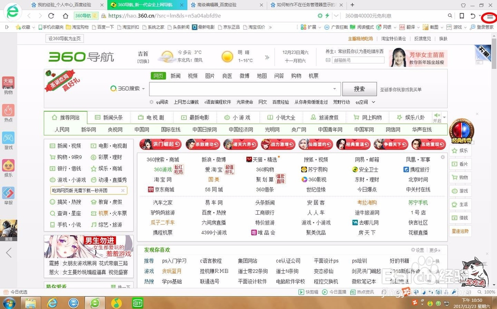This screenshot has height=309, width=497.
Task: Open dropdown beside sound toggle
Action: click(x=444, y=118)
